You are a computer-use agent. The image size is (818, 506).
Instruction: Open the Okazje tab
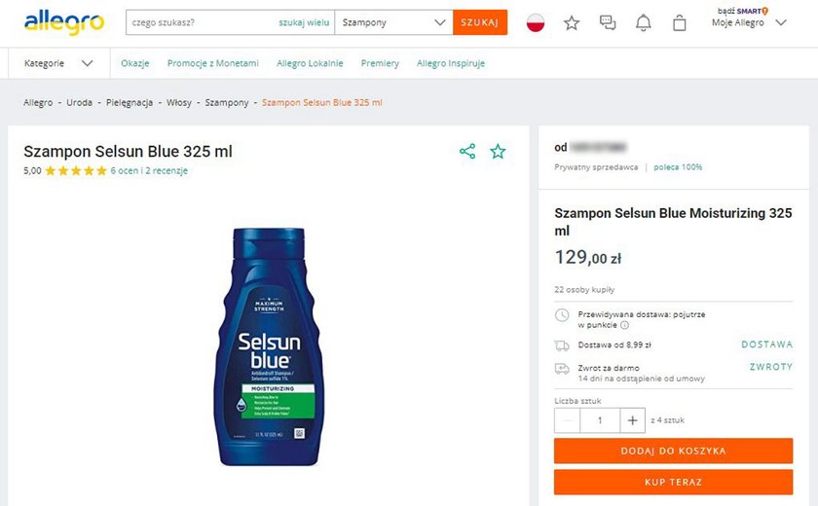[x=135, y=63]
